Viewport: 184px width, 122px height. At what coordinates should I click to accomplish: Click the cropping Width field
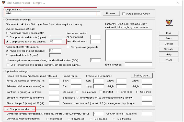pyautogui.click(x=121, y=81)
